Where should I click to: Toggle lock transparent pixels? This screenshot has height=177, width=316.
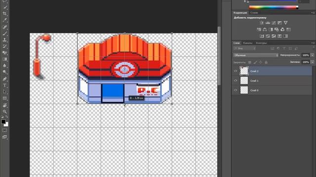coord(250,62)
